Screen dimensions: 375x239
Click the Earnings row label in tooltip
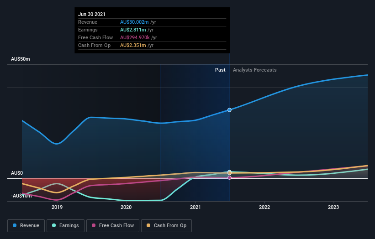(88, 30)
